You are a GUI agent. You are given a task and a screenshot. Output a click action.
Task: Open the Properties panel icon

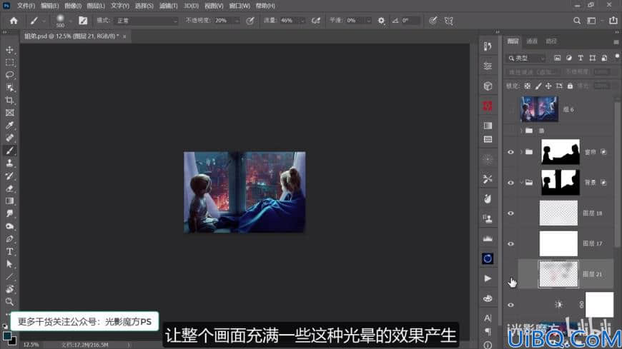488,66
